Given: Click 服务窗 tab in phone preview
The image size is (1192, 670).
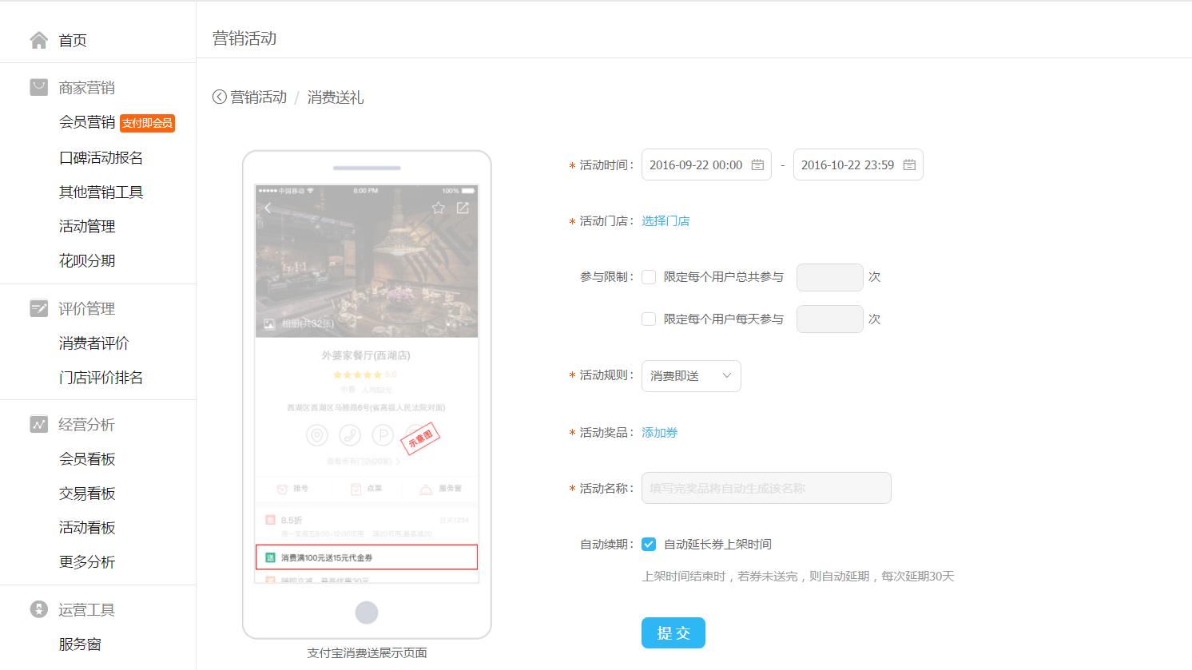Looking at the screenshot, I should point(441,489).
